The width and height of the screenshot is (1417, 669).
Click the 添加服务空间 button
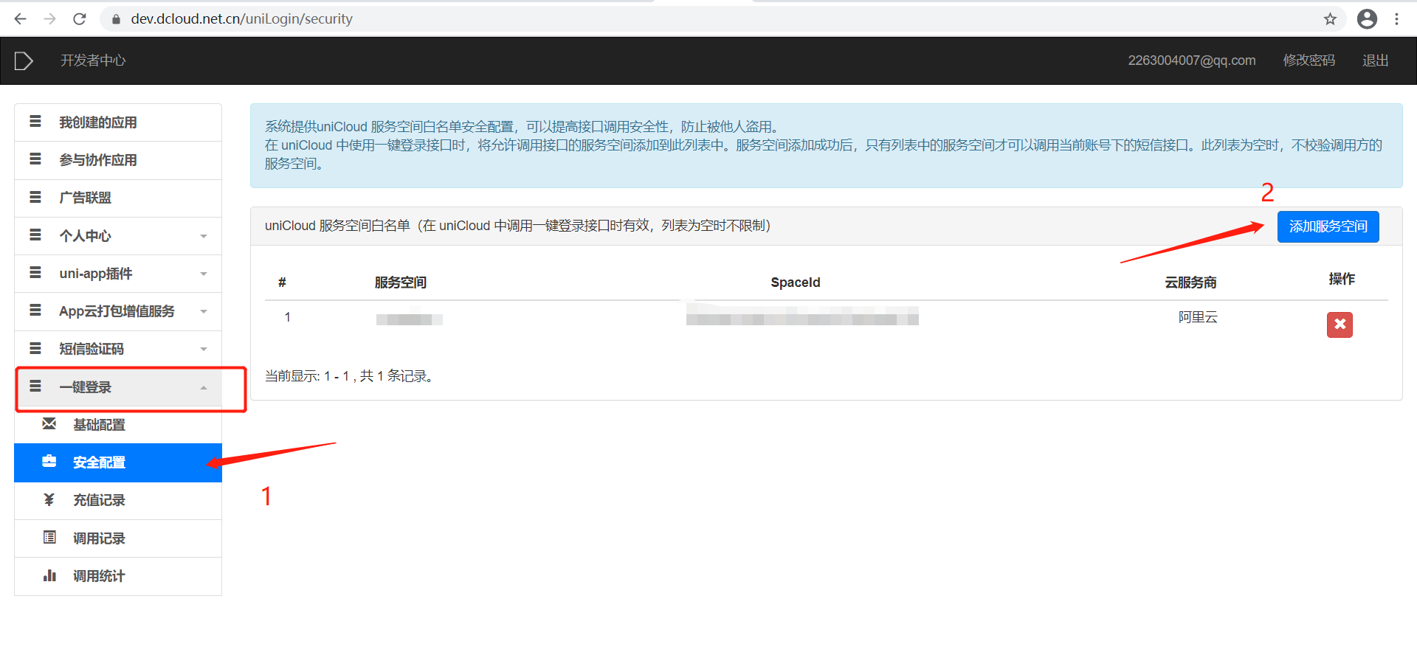tap(1328, 226)
